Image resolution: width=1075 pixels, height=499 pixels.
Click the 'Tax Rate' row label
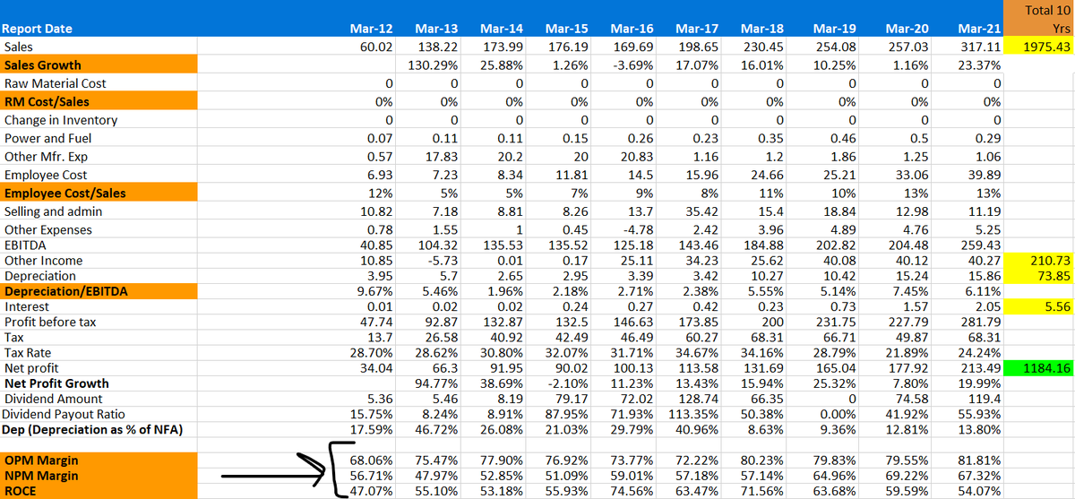click(x=27, y=352)
